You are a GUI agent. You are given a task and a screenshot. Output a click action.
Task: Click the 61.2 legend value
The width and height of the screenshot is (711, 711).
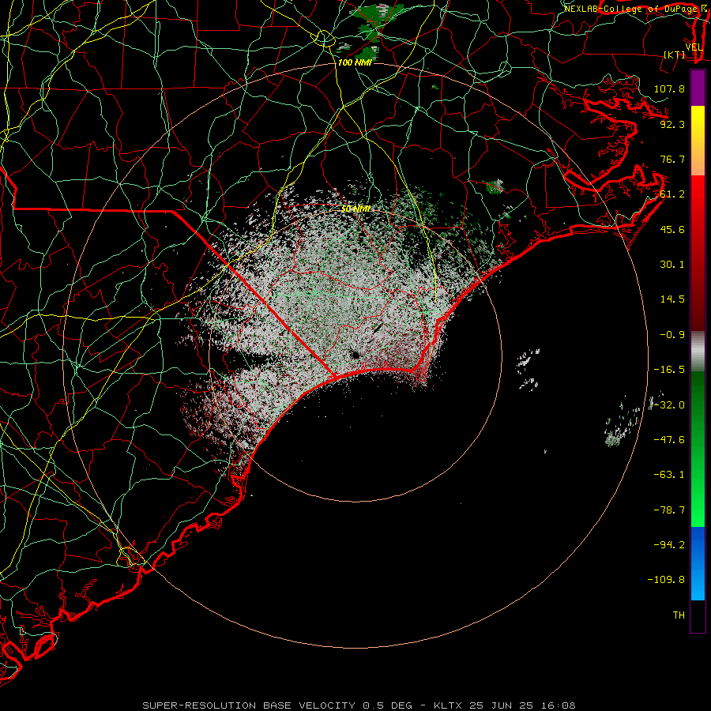(x=672, y=194)
